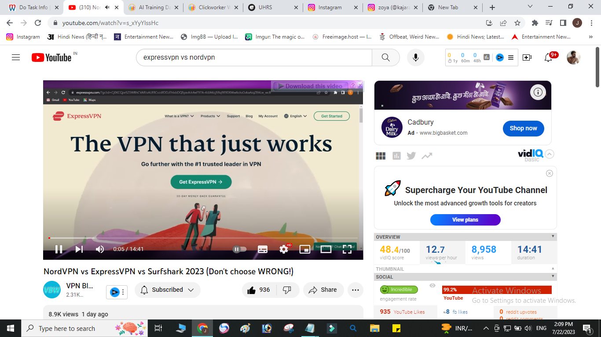Share the video
Image resolution: width=601 pixels, height=337 pixels.
(323, 290)
